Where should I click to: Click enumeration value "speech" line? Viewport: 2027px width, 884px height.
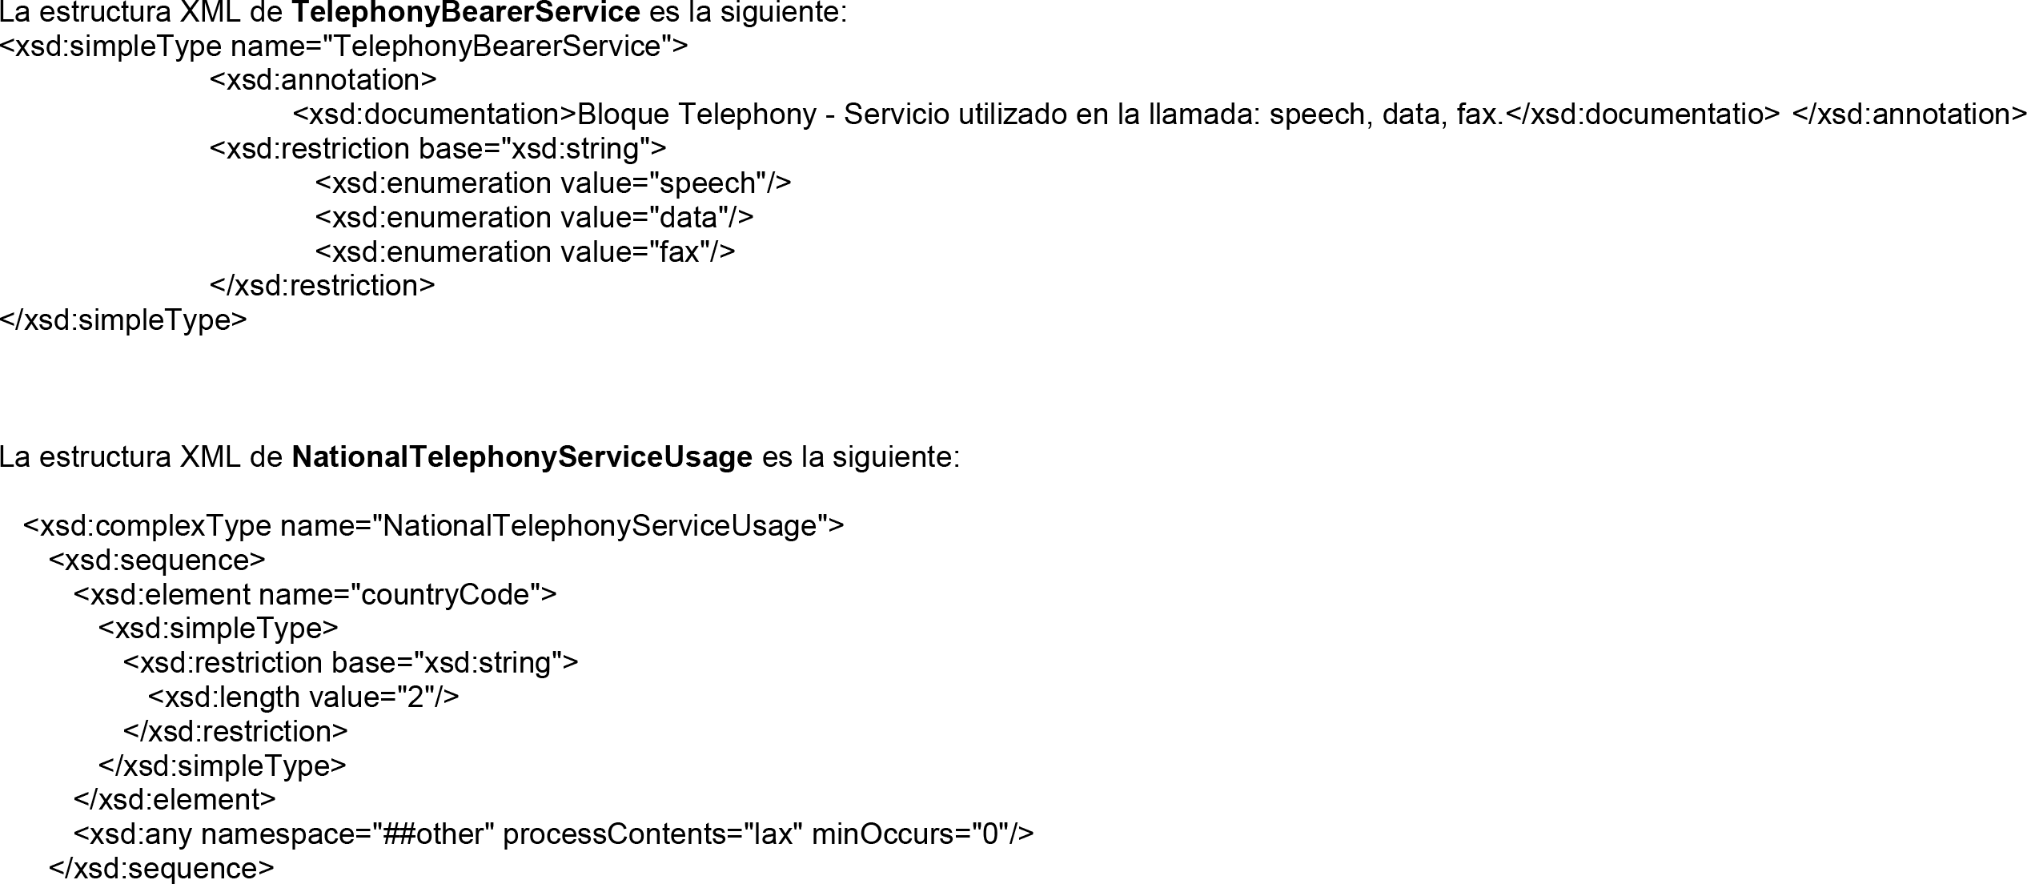pyautogui.click(x=553, y=183)
